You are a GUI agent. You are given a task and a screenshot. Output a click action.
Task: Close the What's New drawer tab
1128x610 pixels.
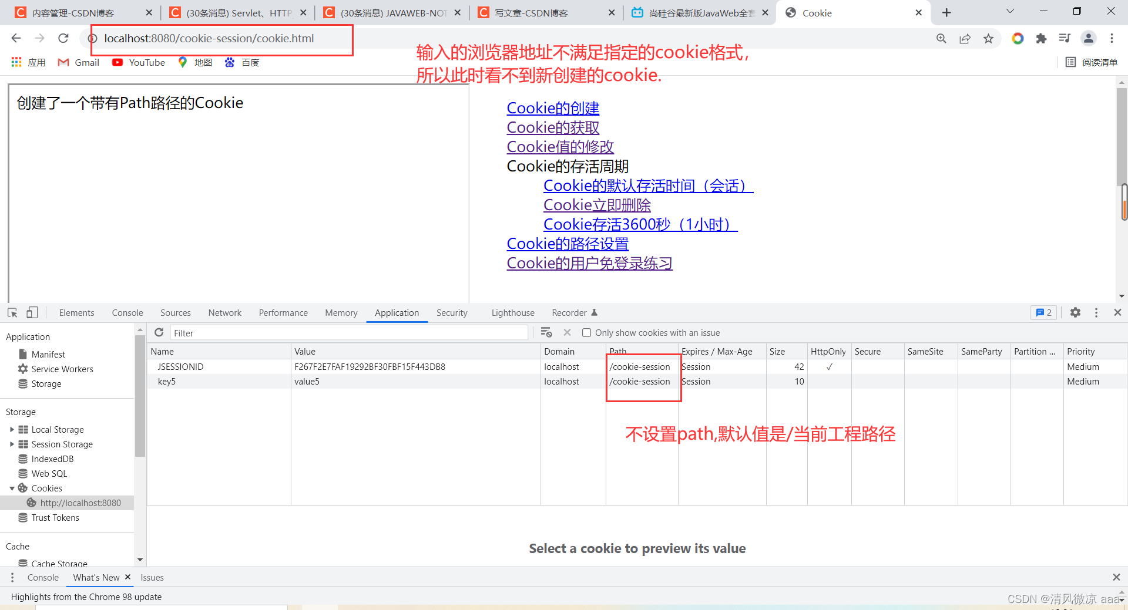pos(127,577)
